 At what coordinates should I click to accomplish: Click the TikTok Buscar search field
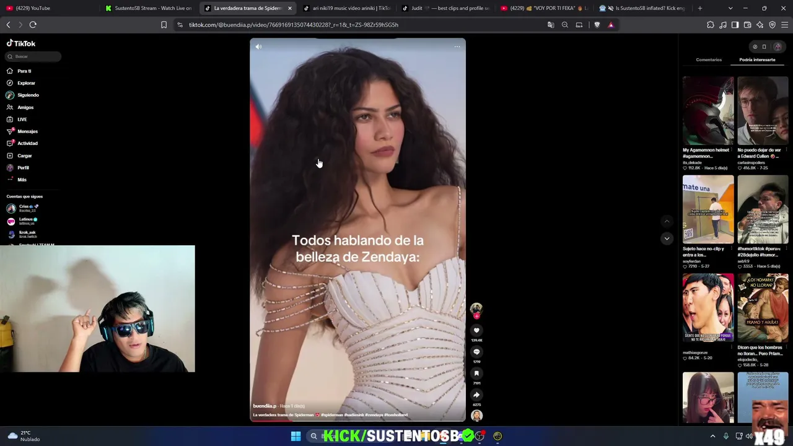click(33, 56)
